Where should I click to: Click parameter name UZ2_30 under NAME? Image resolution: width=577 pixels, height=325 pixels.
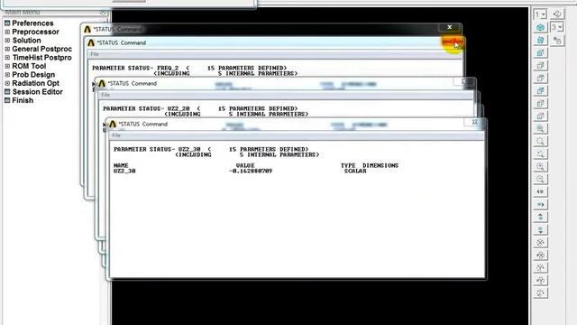click(x=124, y=171)
